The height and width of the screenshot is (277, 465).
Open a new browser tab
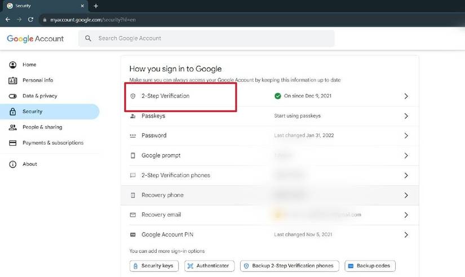click(x=96, y=6)
